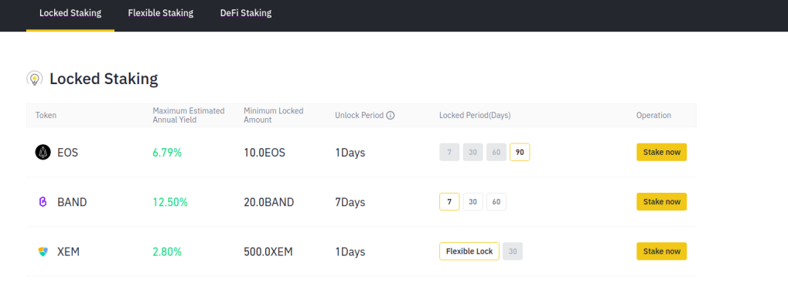Select the 60-day locked period for BAND

click(496, 202)
